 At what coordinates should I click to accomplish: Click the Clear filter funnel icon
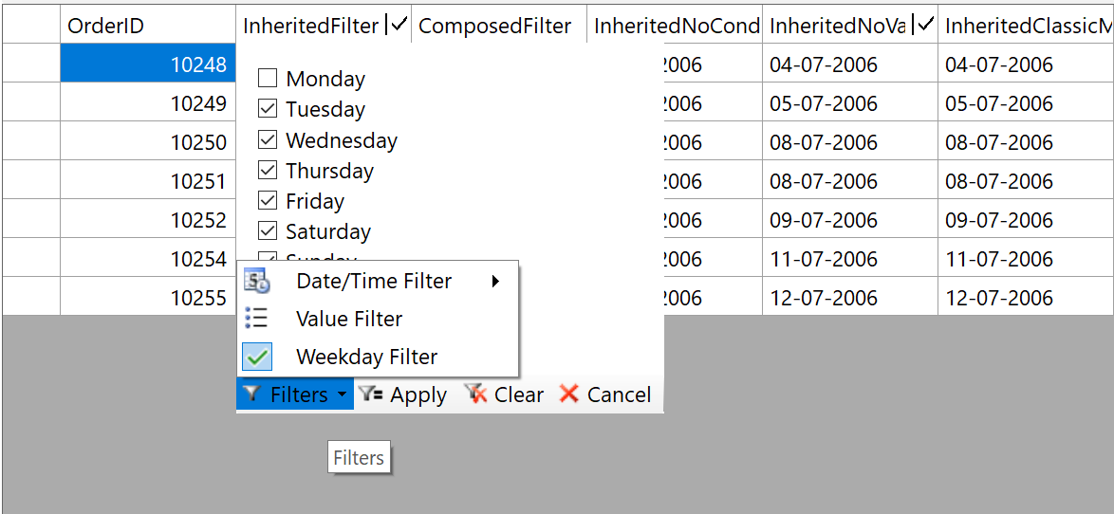(x=476, y=395)
